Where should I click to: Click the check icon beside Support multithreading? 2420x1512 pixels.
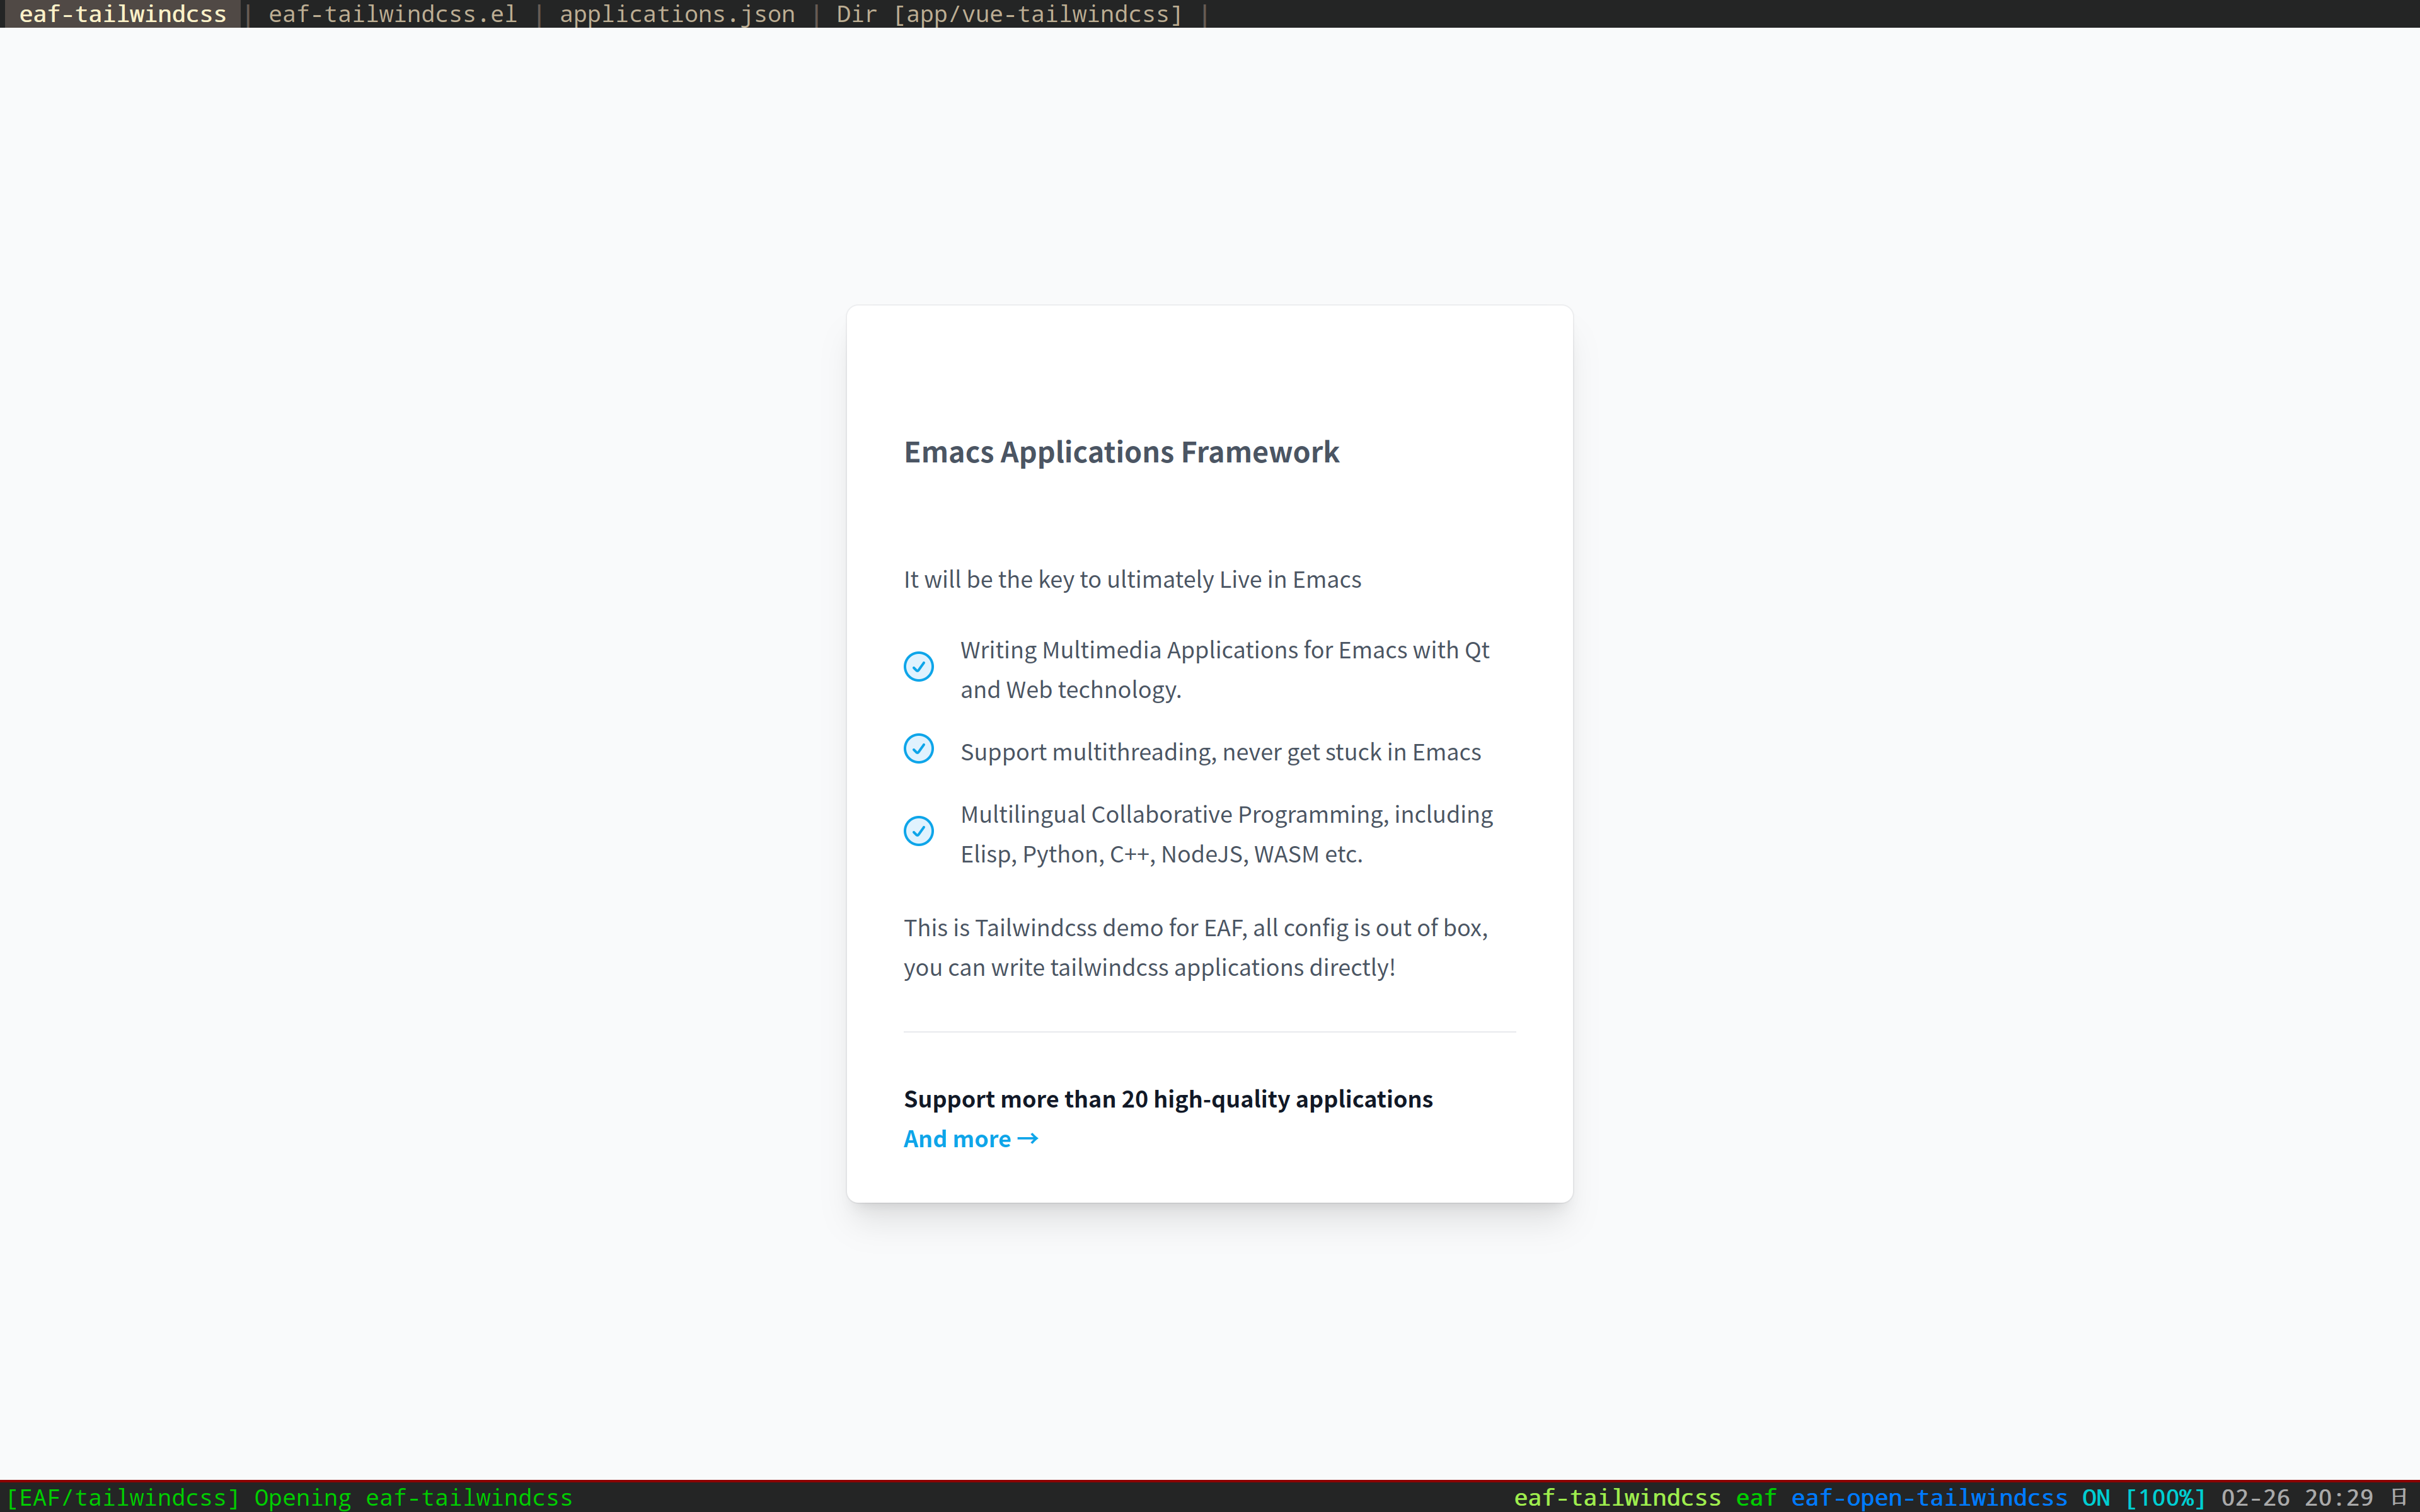[x=918, y=748]
